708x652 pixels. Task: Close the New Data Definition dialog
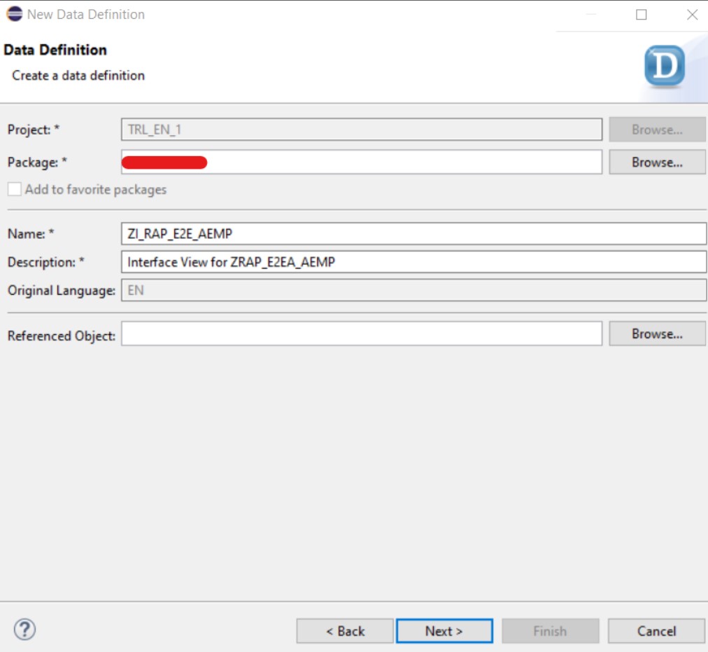tap(691, 15)
